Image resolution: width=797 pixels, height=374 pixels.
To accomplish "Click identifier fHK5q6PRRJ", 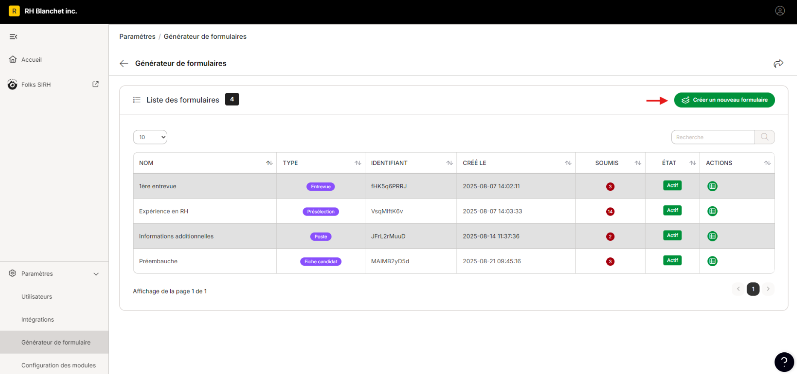I will coord(389,186).
